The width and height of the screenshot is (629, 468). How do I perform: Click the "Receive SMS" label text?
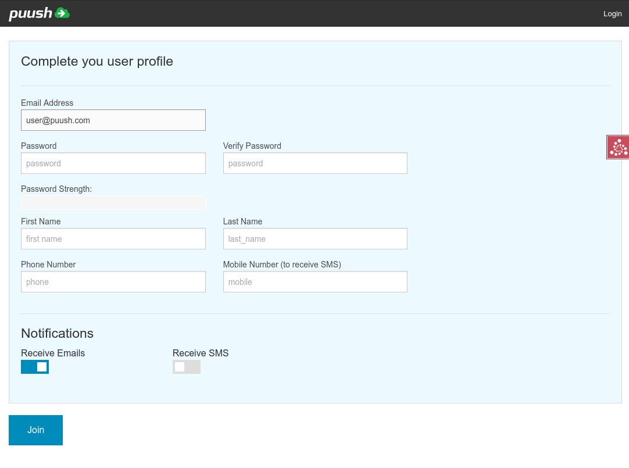201,353
